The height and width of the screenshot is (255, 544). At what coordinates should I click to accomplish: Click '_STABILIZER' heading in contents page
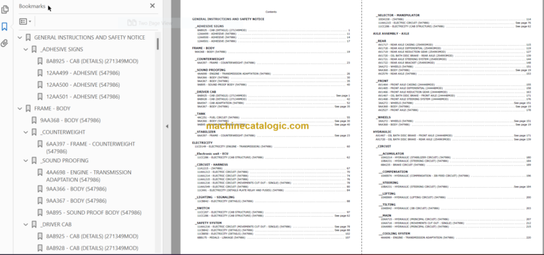coord(205,132)
